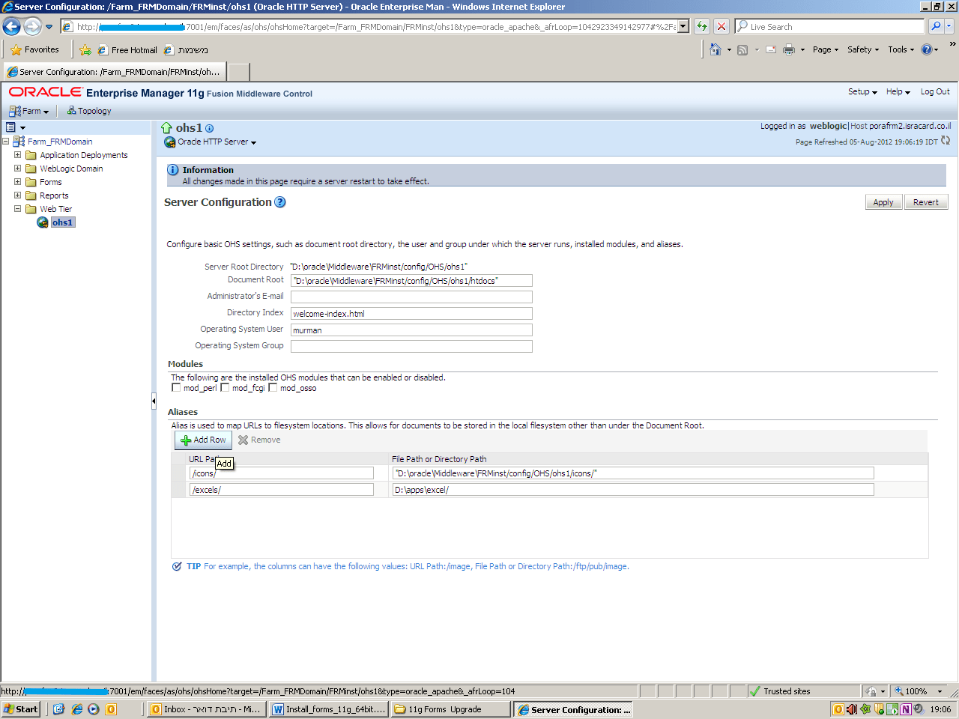Viewport: 959px width, 719px height.
Task: Apply the server configuration changes
Action: [x=883, y=202]
